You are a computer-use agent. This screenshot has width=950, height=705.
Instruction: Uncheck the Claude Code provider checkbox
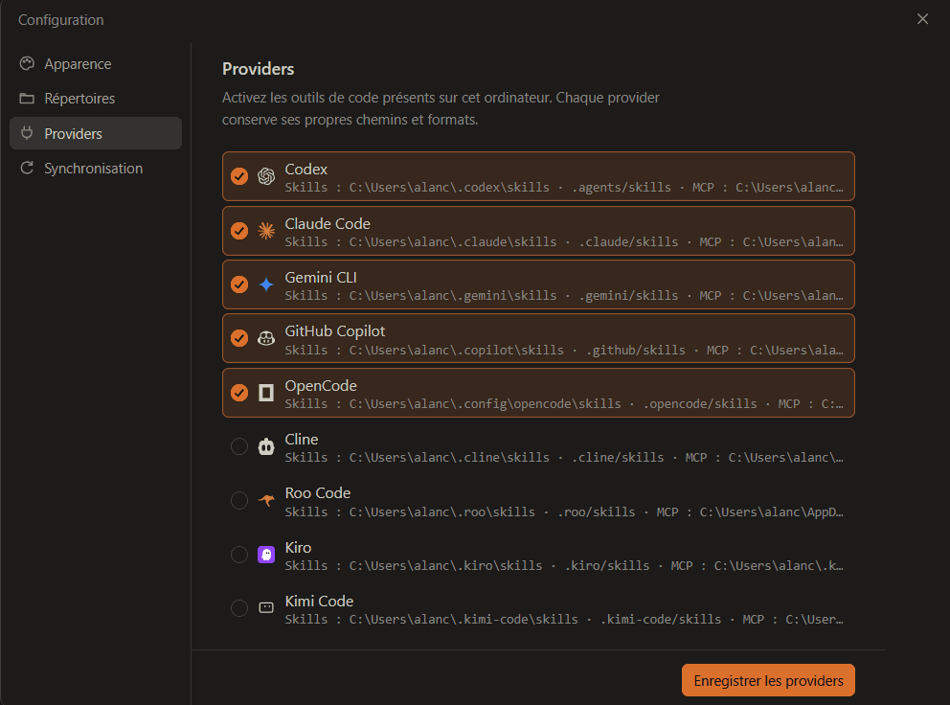pyautogui.click(x=239, y=231)
